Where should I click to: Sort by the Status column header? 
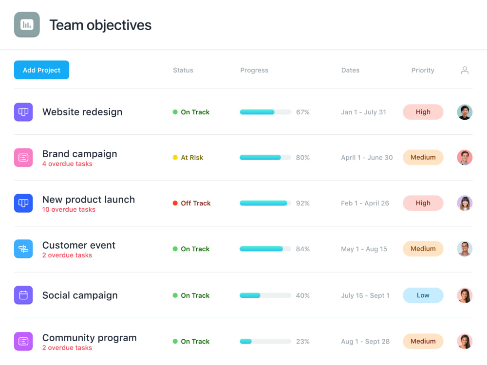coord(183,70)
